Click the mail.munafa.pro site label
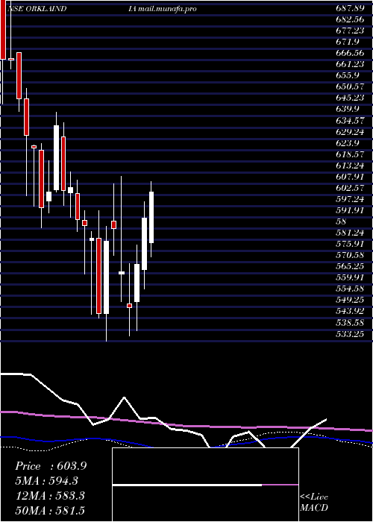 pyautogui.click(x=168, y=8)
